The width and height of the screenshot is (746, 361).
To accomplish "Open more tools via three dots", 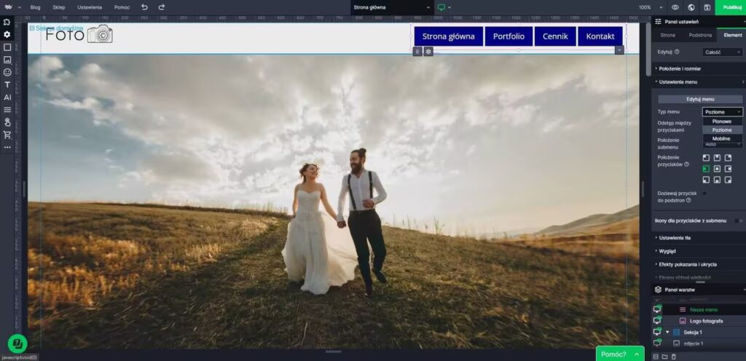I will pos(7,147).
